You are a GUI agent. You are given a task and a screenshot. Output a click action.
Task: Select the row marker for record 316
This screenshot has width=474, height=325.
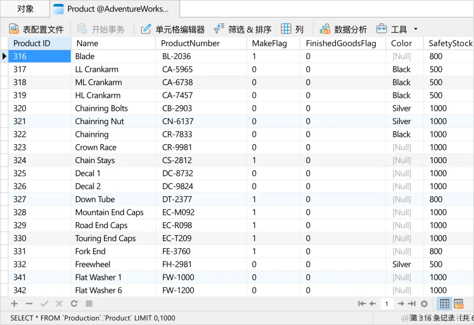(4, 56)
